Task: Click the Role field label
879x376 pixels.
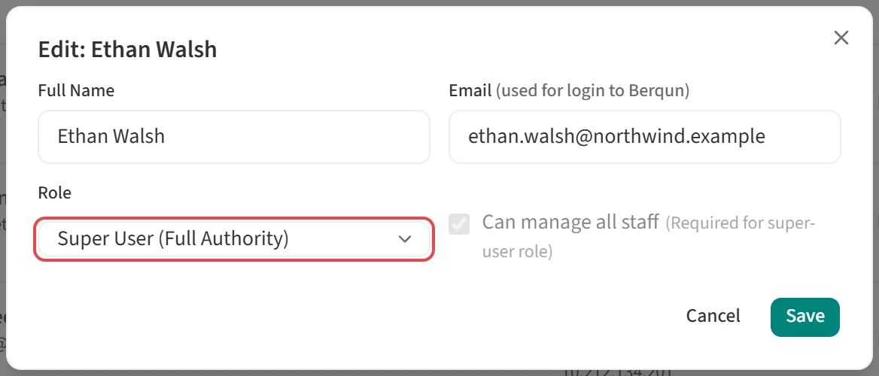Action: pyautogui.click(x=54, y=193)
